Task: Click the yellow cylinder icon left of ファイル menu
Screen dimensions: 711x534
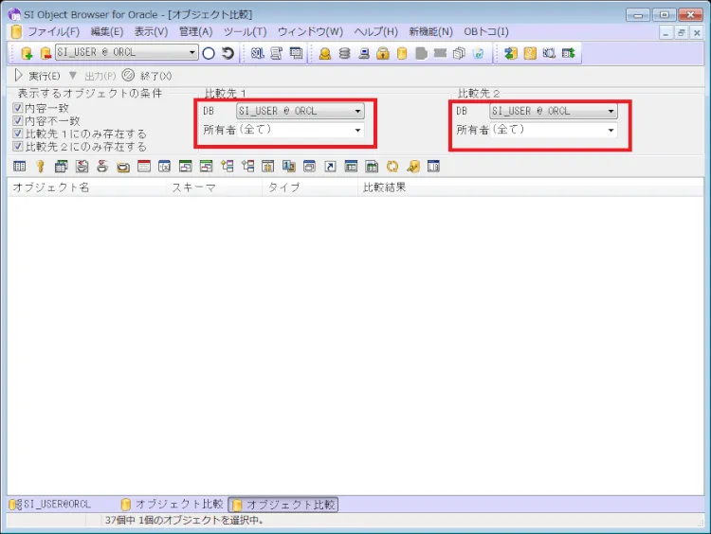Action: coord(16,31)
